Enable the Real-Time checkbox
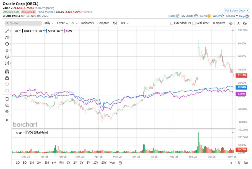Viewport: 252px width, 169px height. point(194,23)
